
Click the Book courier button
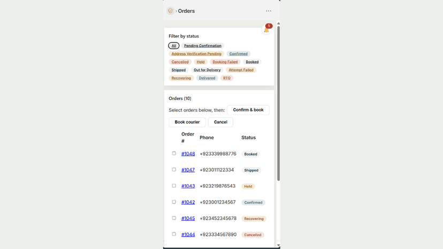(x=187, y=122)
